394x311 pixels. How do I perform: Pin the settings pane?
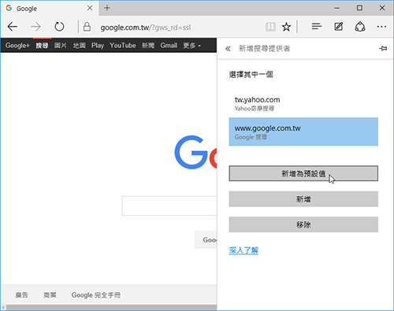coord(383,48)
